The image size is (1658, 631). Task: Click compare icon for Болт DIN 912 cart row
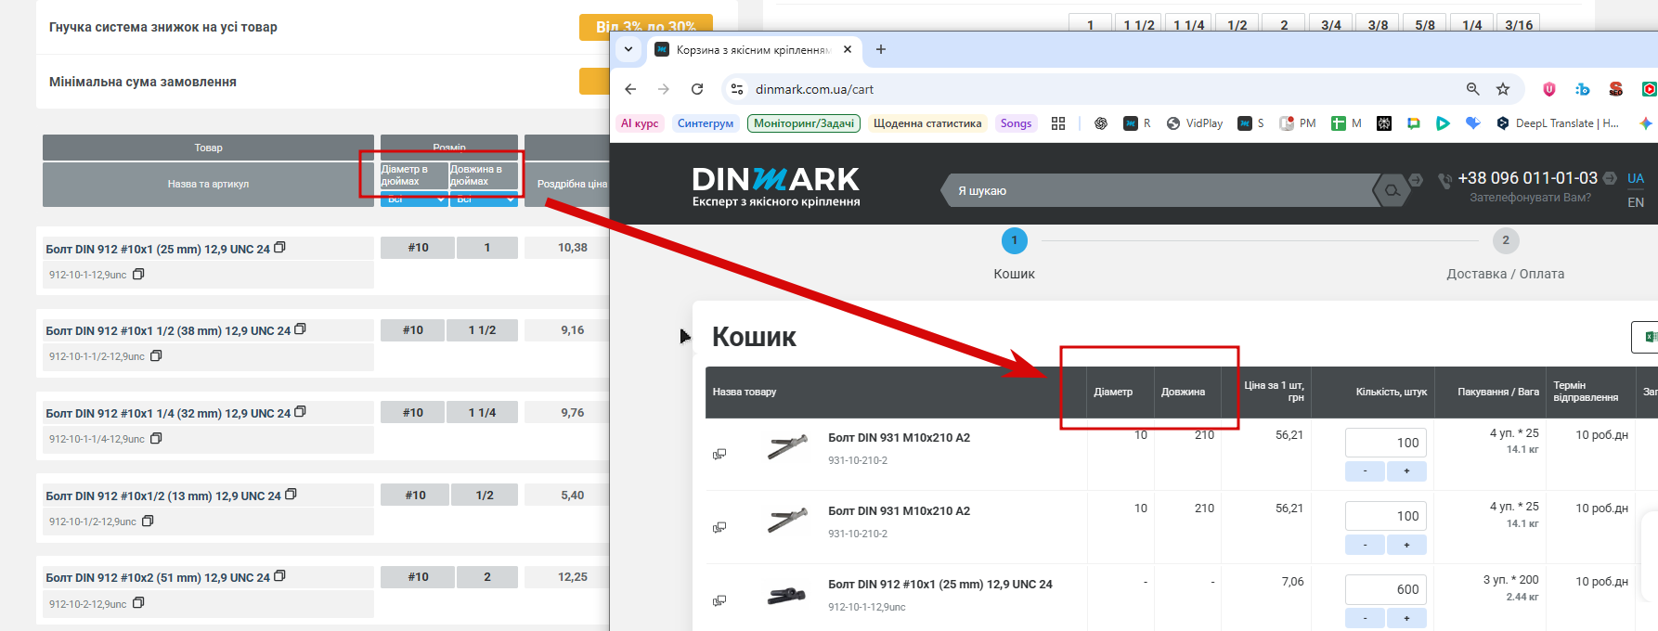[x=719, y=600]
